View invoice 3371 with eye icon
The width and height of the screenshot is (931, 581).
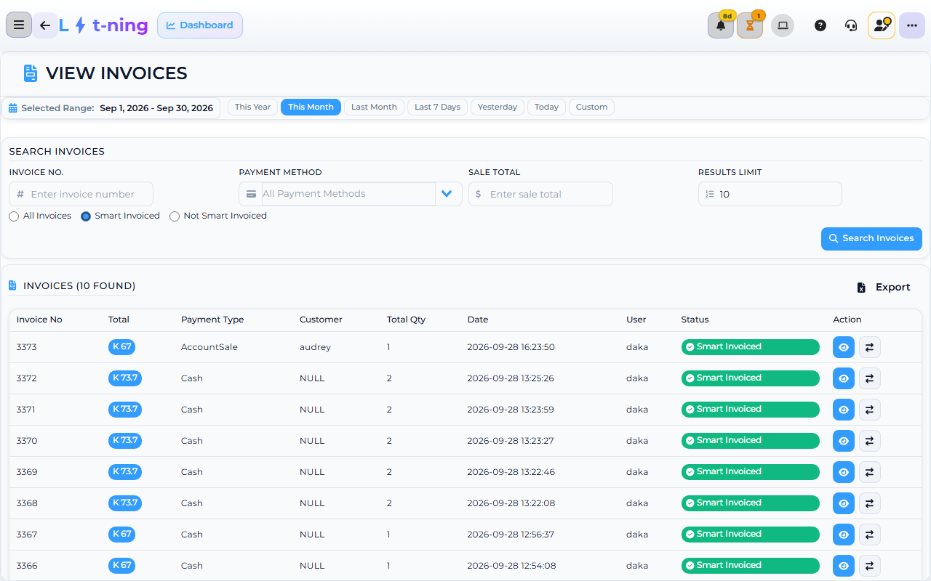[x=844, y=410]
